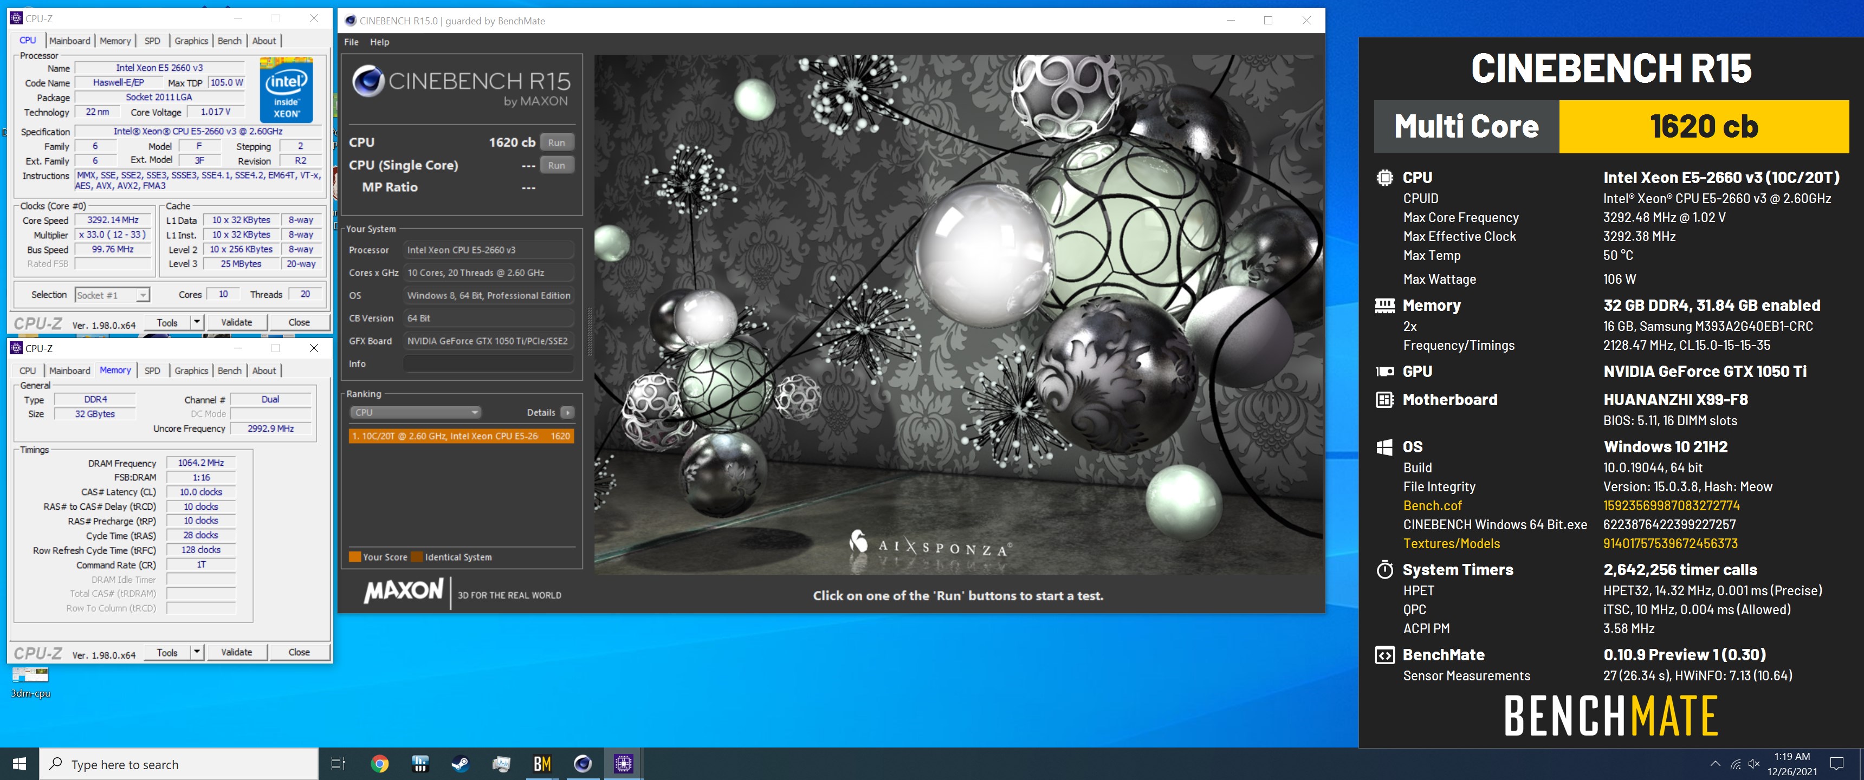Click the network tray icon
This screenshot has height=780, width=1864.
(x=1735, y=764)
